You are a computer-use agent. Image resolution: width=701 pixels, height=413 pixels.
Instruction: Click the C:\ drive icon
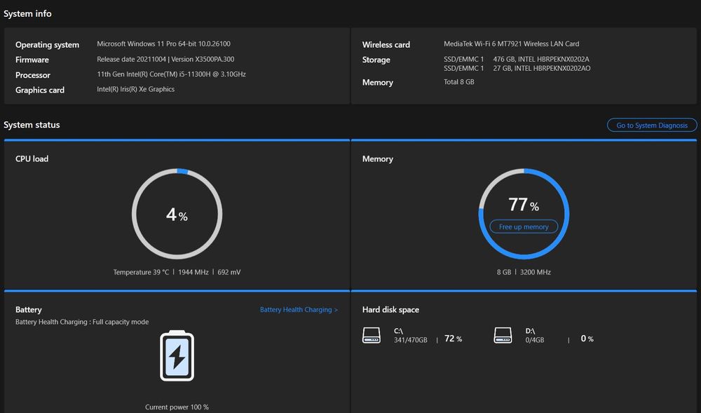point(371,335)
